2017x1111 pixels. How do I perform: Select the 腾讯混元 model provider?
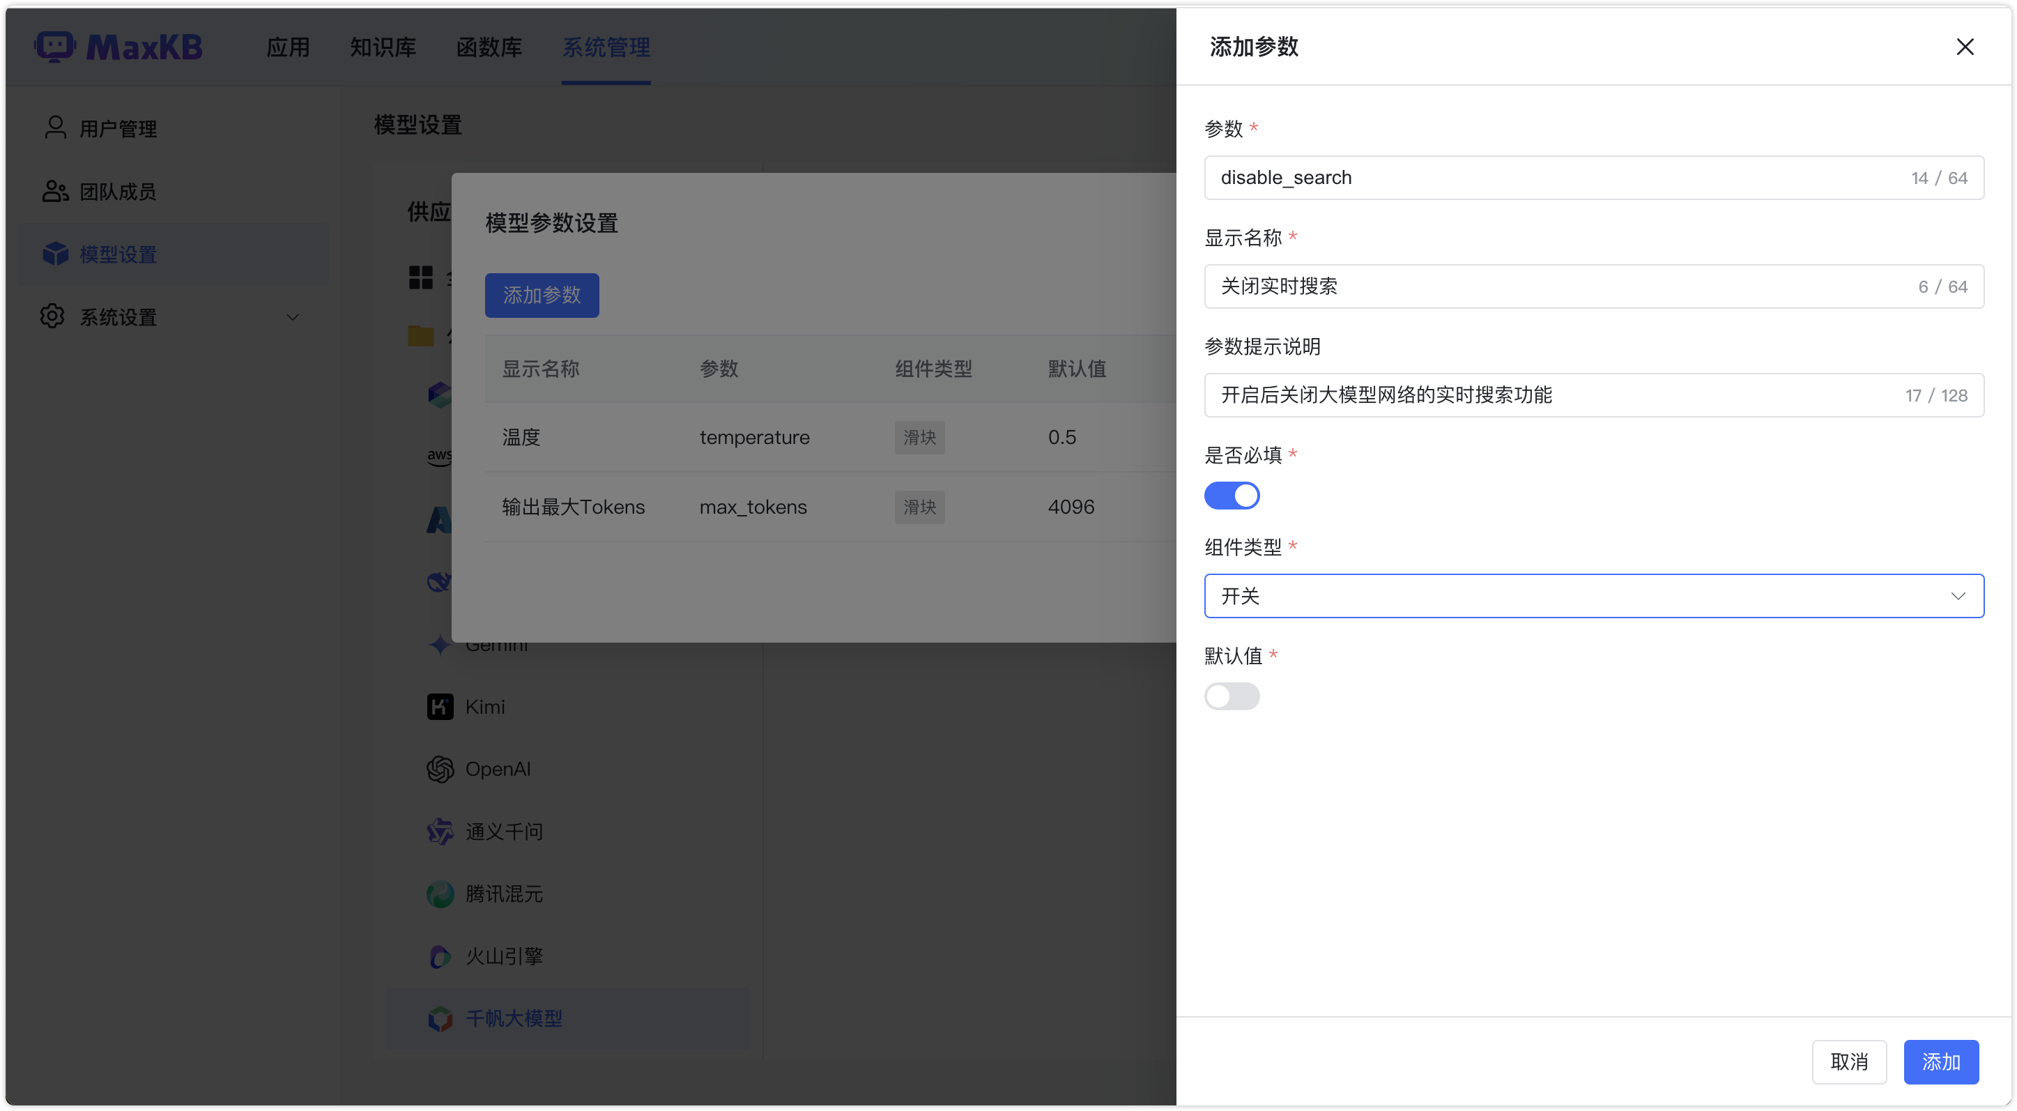505,894
